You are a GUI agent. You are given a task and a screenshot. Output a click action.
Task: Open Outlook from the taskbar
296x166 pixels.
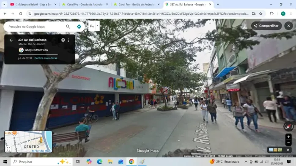[x=121, y=161]
